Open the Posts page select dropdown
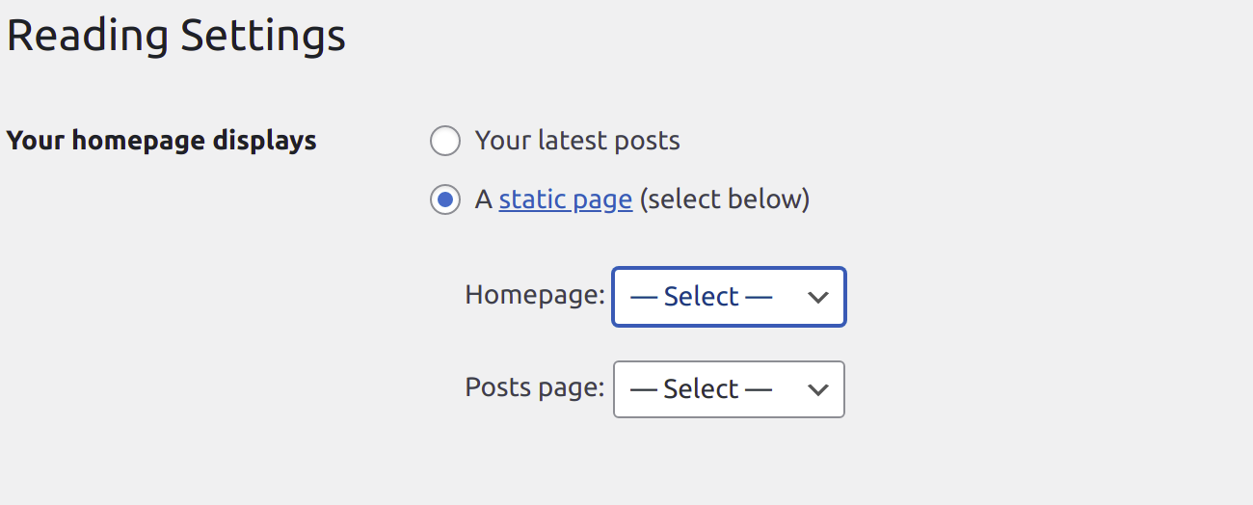Image resolution: width=1253 pixels, height=505 pixels. tap(729, 389)
